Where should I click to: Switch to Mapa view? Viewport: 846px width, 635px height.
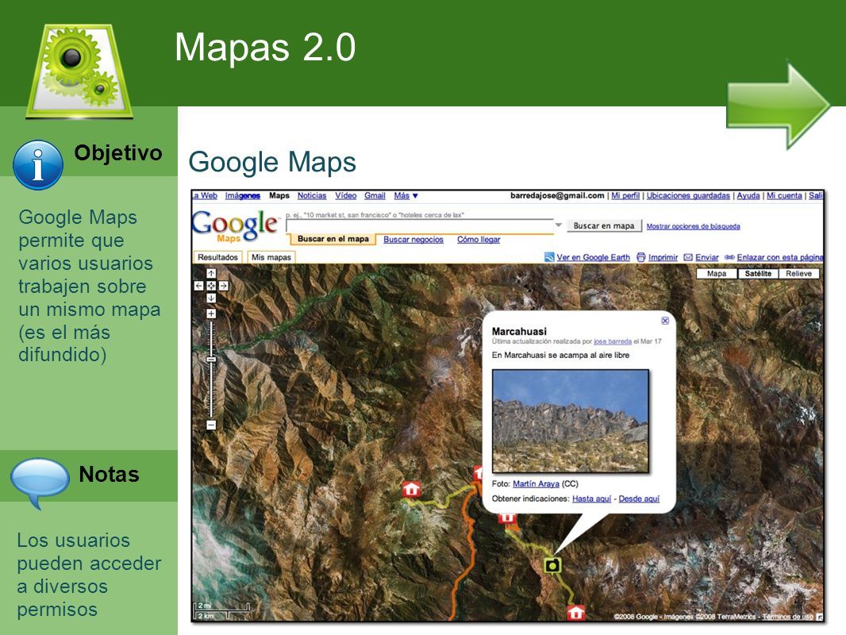point(717,274)
